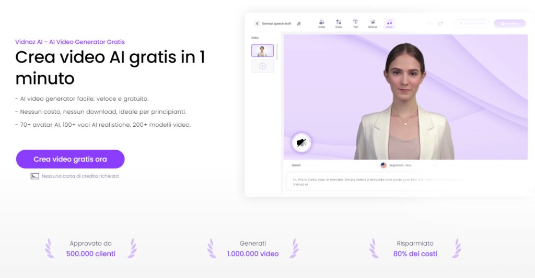This screenshot has width=535, height=278.
Task: Open the Avatar tool in the editor toolbar
Action: pyautogui.click(x=321, y=23)
